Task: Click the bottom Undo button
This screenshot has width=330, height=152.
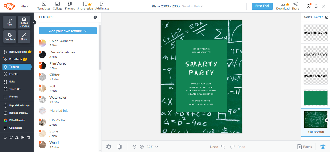Action: [x=218, y=147]
